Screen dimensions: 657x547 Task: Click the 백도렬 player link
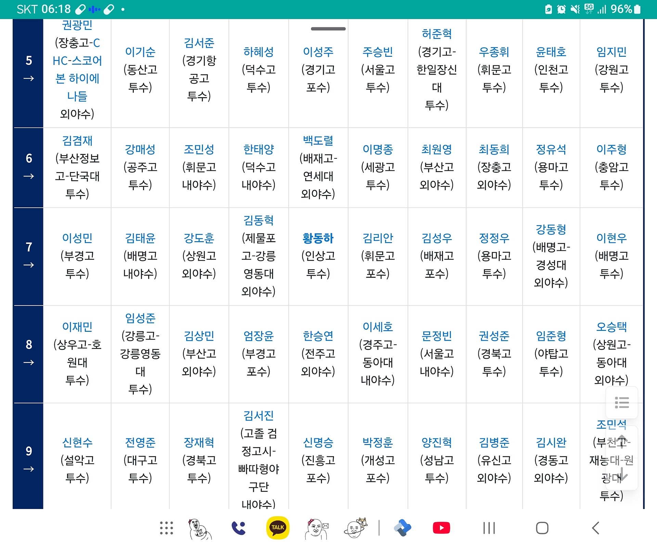(x=318, y=140)
